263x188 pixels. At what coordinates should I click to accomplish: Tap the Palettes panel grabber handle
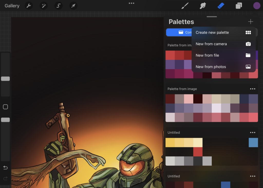click(212, 17)
